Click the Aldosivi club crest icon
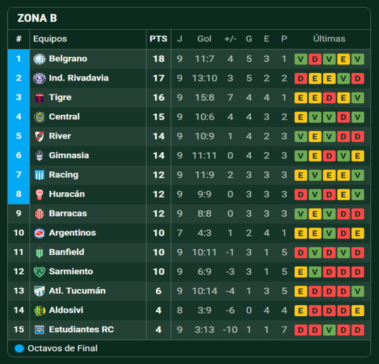This screenshot has height=364, width=379. pos(39,311)
